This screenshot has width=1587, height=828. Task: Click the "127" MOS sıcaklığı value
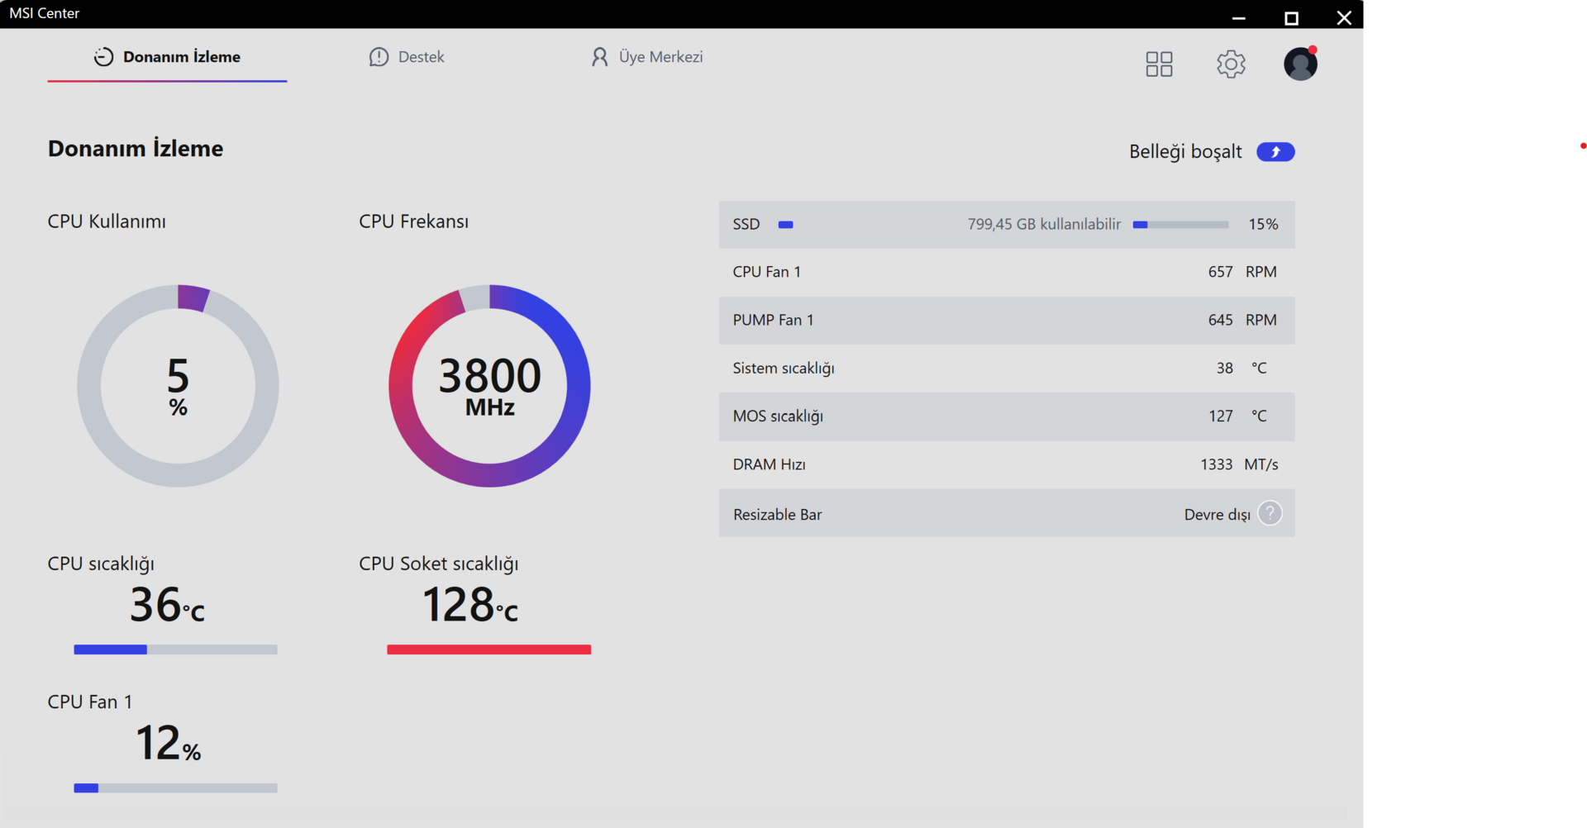(x=1220, y=416)
